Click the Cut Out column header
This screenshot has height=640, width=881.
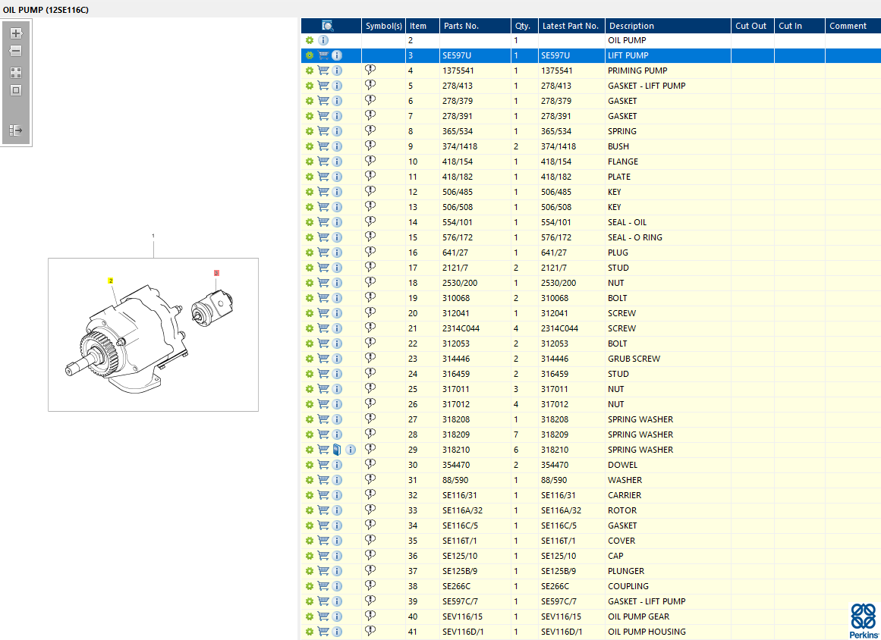(750, 26)
